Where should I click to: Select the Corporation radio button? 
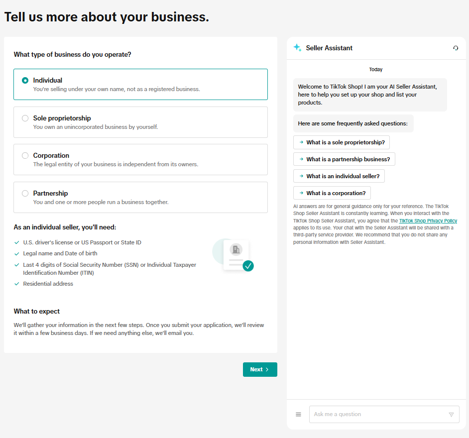25,155
